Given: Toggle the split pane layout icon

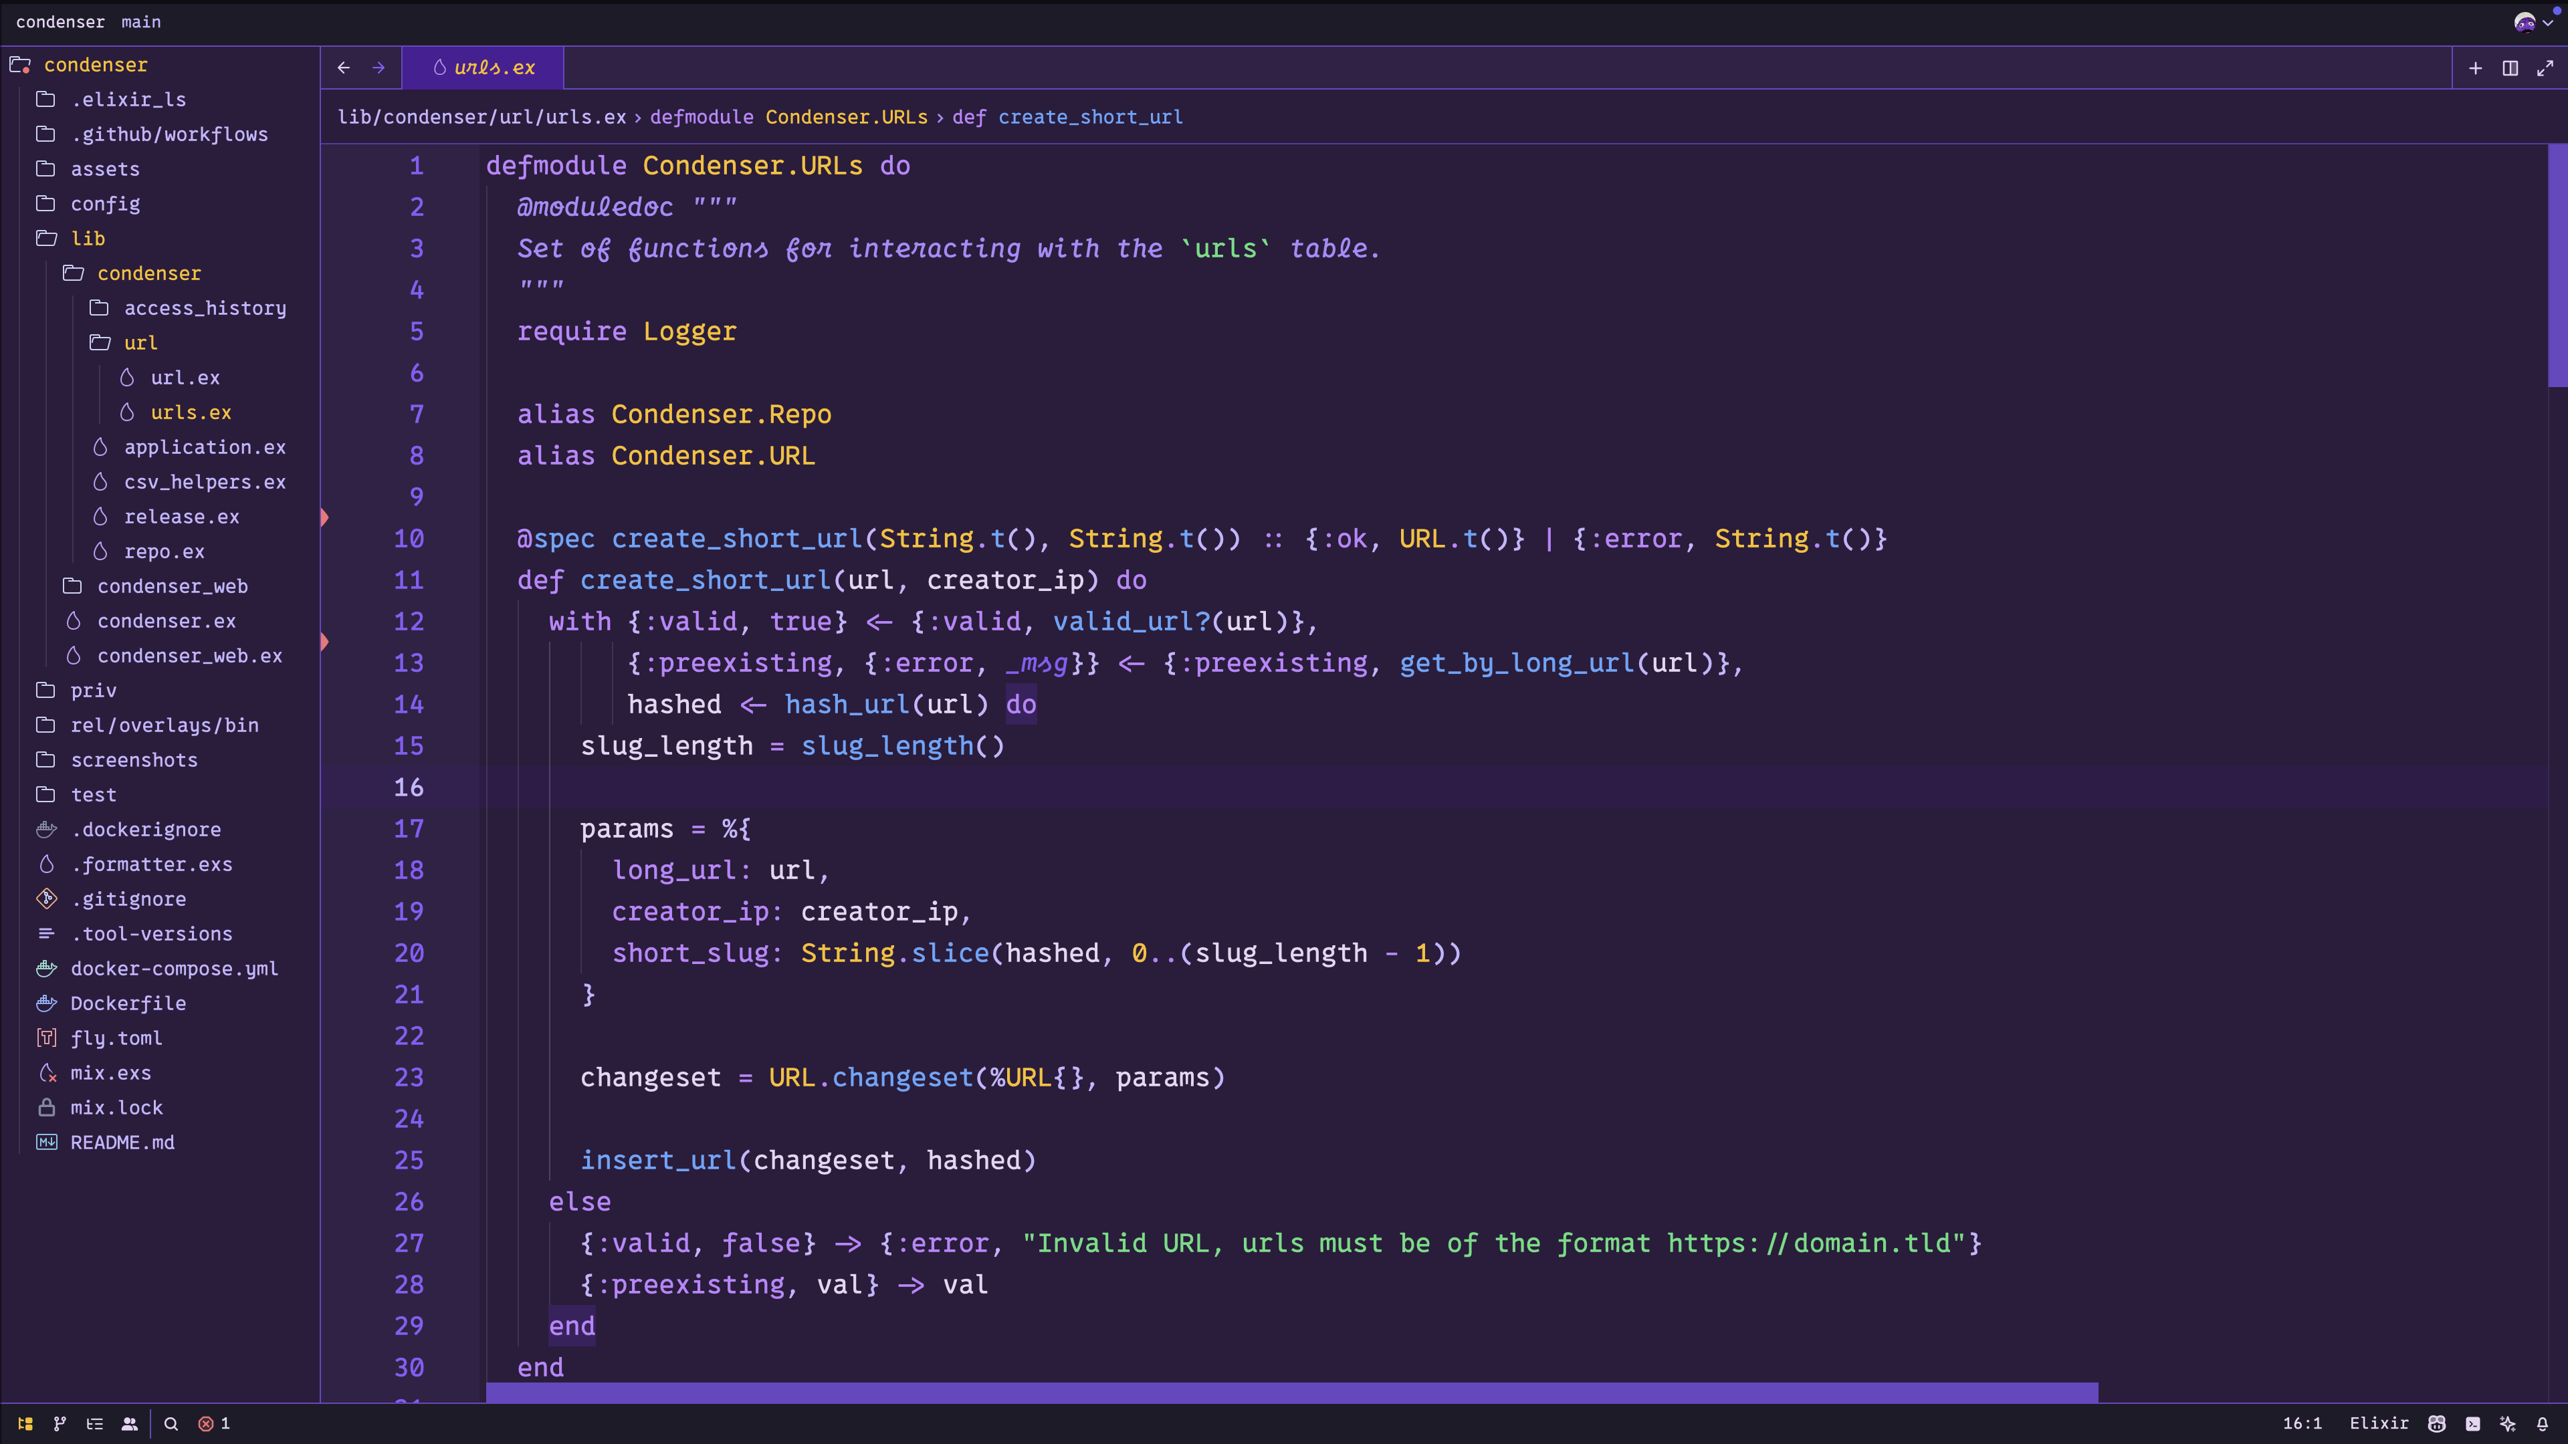Looking at the screenshot, I should point(2510,67).
